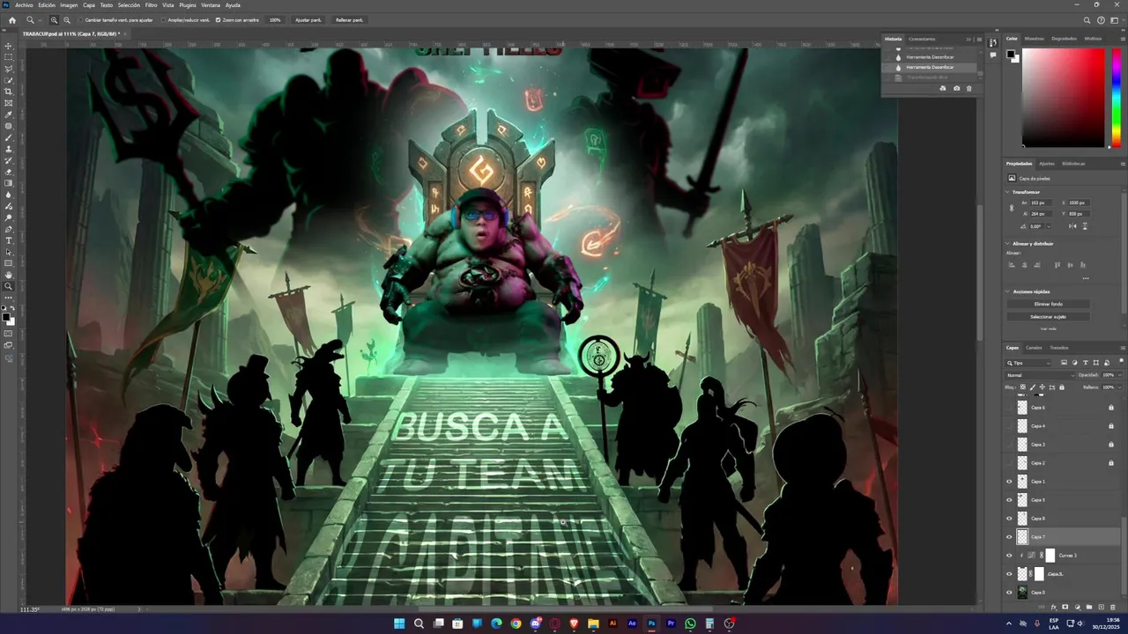Select the Horizontal Type tool
This screenshot has width=1128, height=634.
(9, 240)
